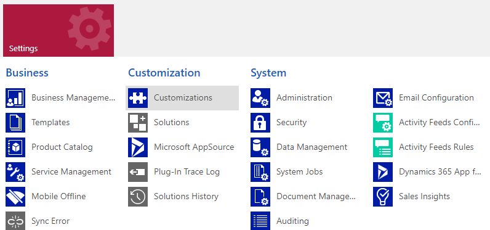Select the Service Management wrench icon
This screenshot has height=230, width=490.
(x=15, y=172)
